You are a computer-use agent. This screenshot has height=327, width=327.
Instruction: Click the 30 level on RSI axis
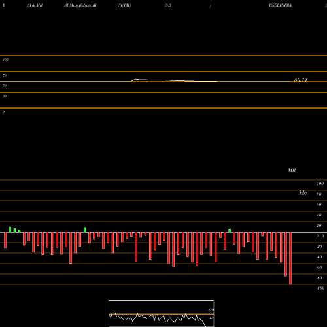click(x=5, y=96)
